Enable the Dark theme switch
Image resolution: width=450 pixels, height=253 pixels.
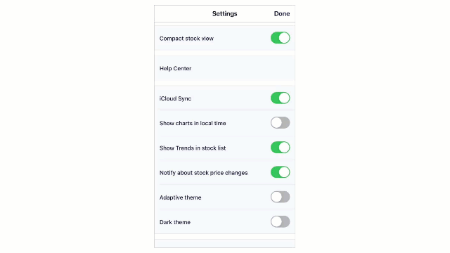pos(280,222)
